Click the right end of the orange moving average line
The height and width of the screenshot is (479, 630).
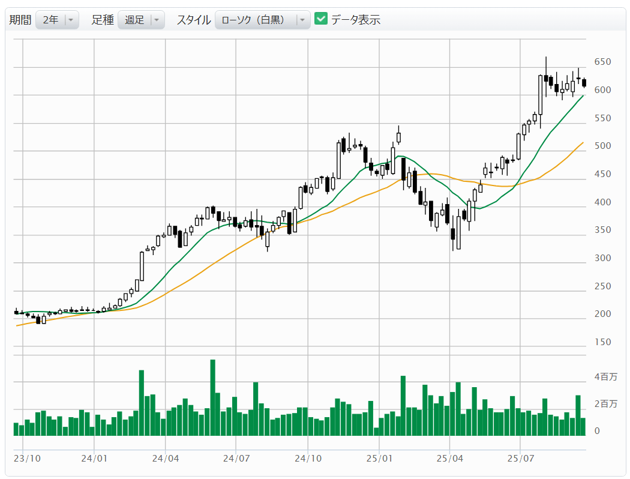coord(583,143)
